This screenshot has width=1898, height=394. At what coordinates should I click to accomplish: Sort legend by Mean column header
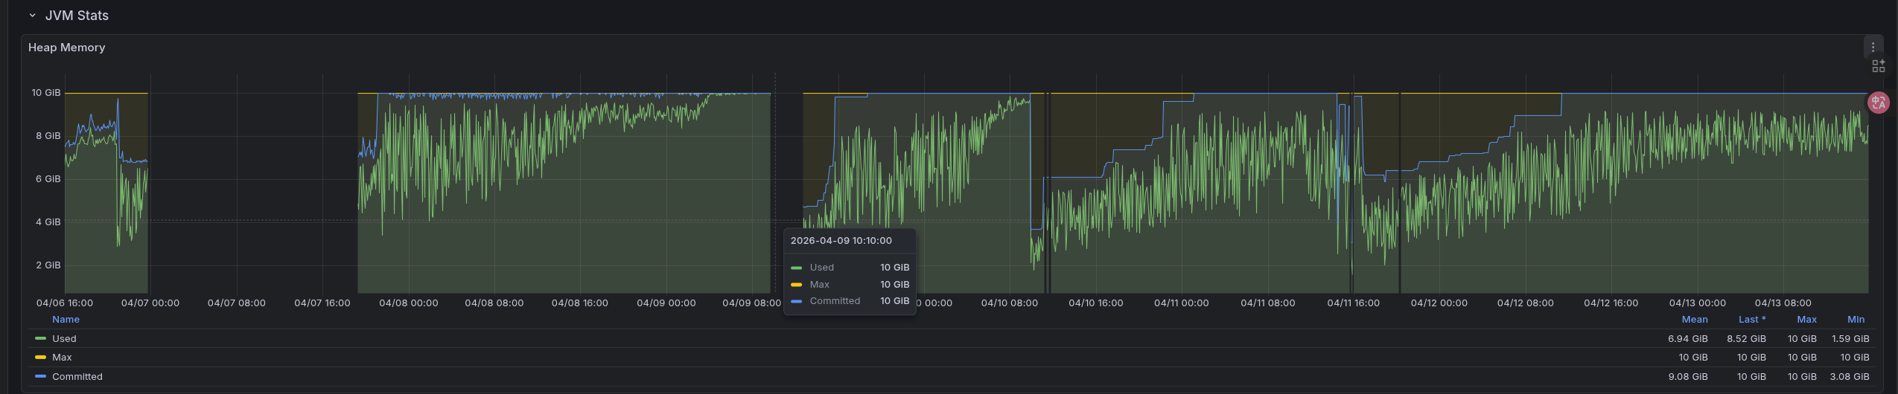coord(1695,320)
